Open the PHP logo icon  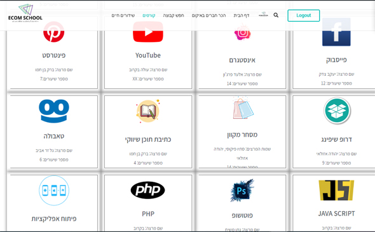[147, 190]
